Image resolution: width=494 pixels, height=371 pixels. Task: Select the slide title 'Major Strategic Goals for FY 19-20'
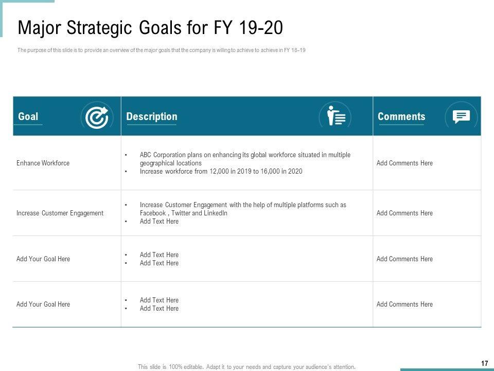coord(150,28)
